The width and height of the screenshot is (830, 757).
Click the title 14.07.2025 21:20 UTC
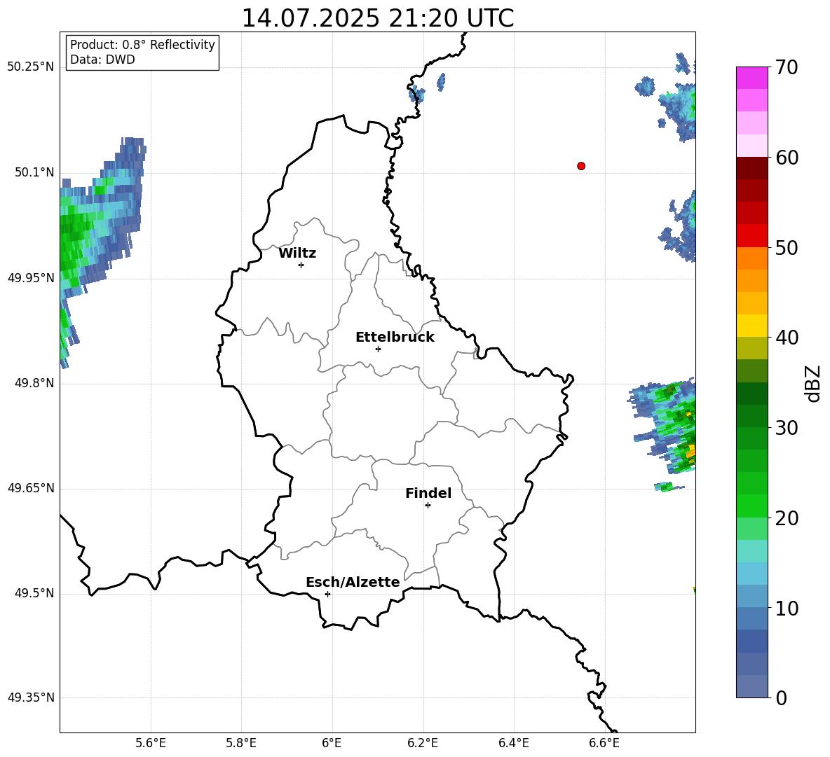[x=377, y=18]
